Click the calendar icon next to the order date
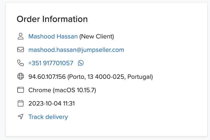Screen dimensions: 210x140 coord(20,103)
